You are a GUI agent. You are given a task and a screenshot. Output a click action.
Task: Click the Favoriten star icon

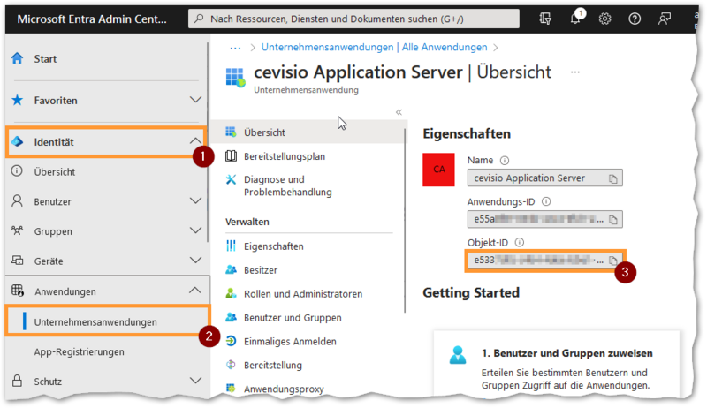click(x=17, y=100)
